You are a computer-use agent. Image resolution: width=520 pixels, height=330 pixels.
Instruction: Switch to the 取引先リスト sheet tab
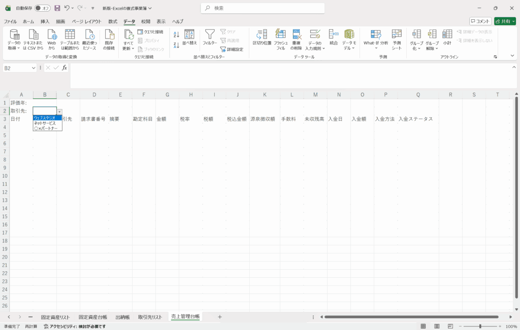click(x=150, y=317)
